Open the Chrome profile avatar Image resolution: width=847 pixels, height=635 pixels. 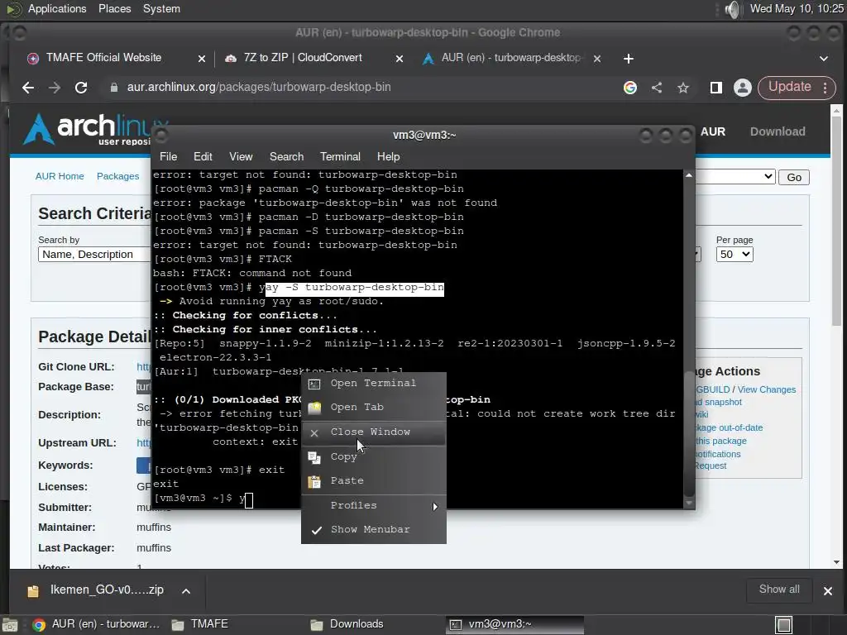pos(743,88)
